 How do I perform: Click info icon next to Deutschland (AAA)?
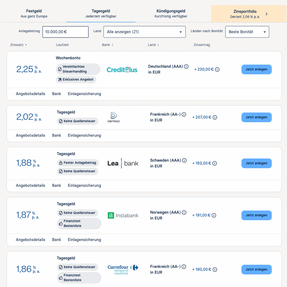coord(187,67)
